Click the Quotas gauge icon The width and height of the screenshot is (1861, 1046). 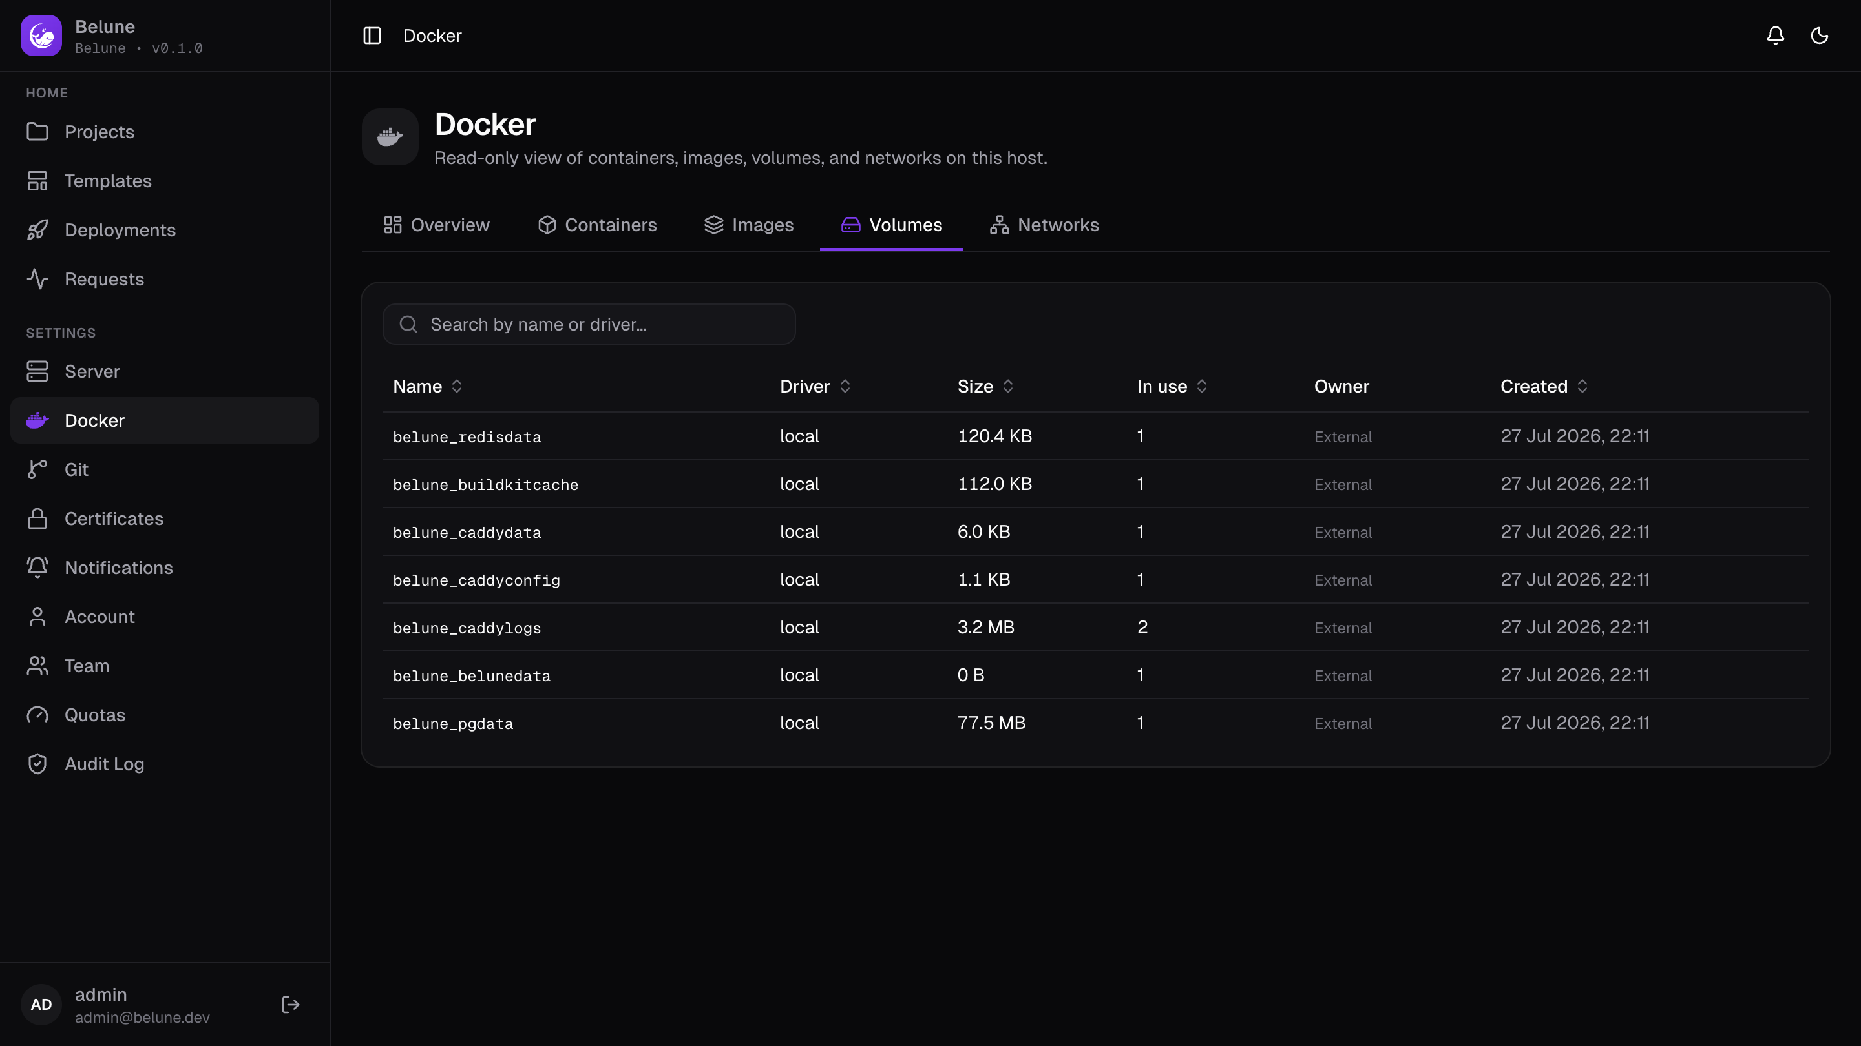pos(37,715)
